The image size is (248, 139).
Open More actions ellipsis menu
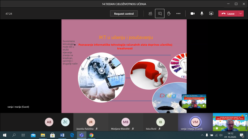coord(178,14)
